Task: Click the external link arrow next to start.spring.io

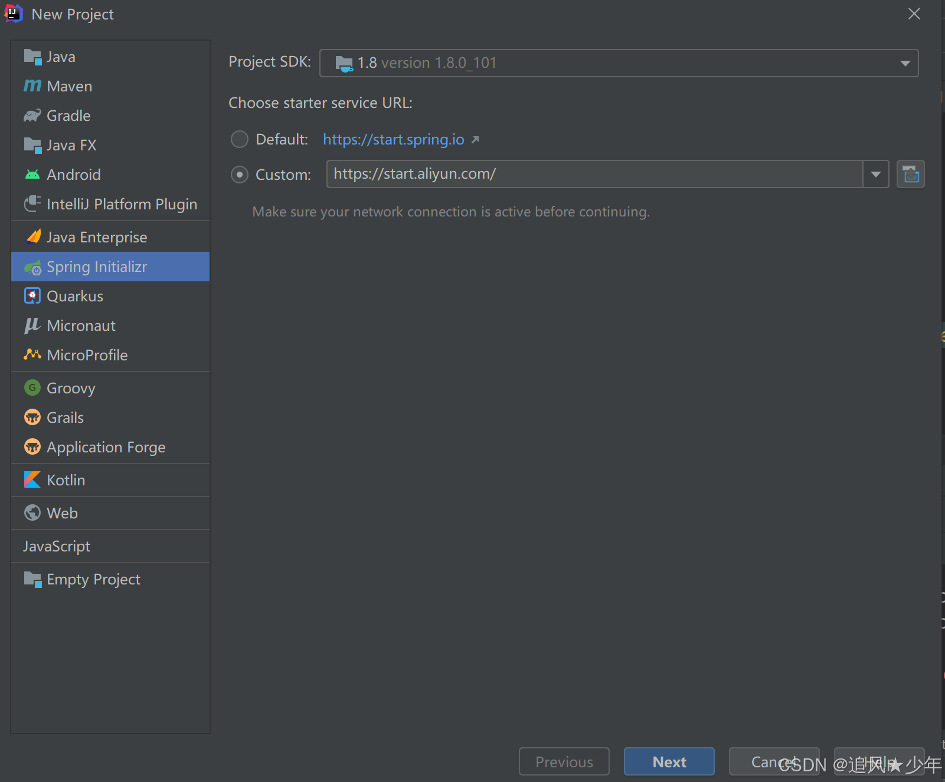Action: point(475,140)
